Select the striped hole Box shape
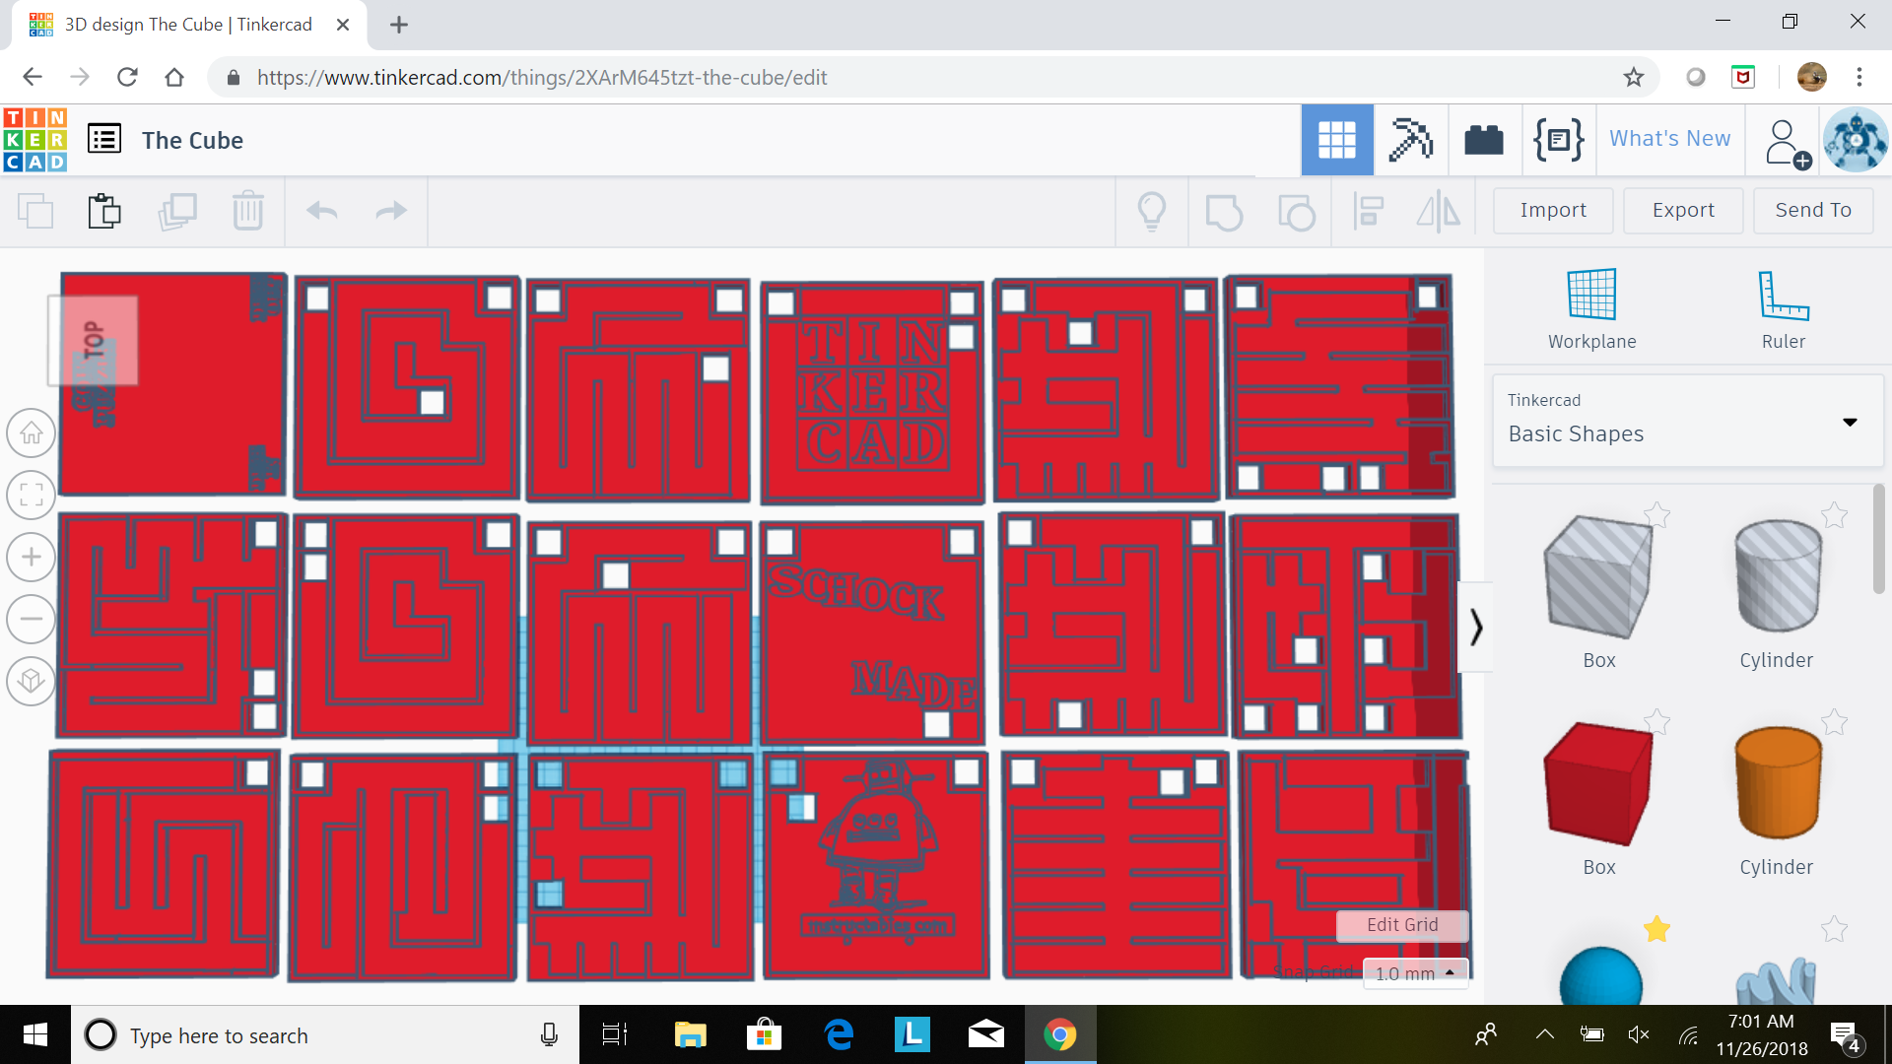The image size is (1892, 1064). [x=1598, y=576]
